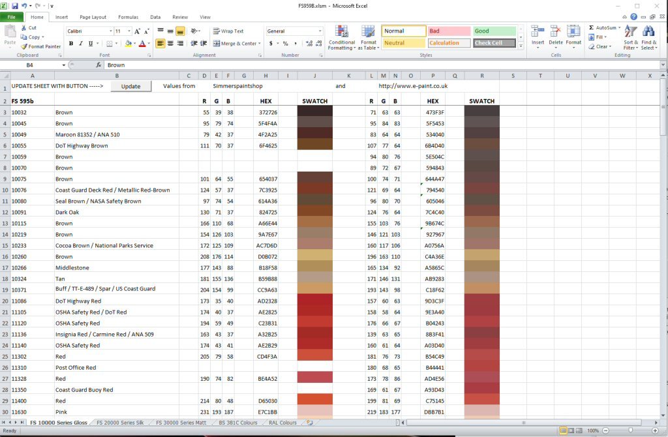Image resolution: width=668 pixels, height=437 pixels.
Task: Click the AutoSum icon
Action: (592, 28)
